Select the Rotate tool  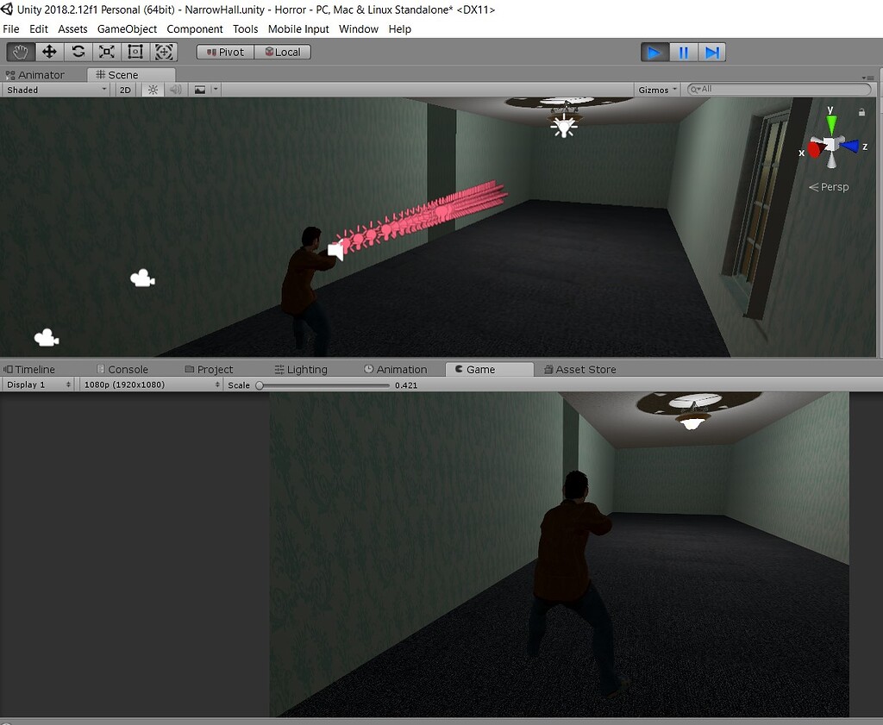(x=78, y=52)
